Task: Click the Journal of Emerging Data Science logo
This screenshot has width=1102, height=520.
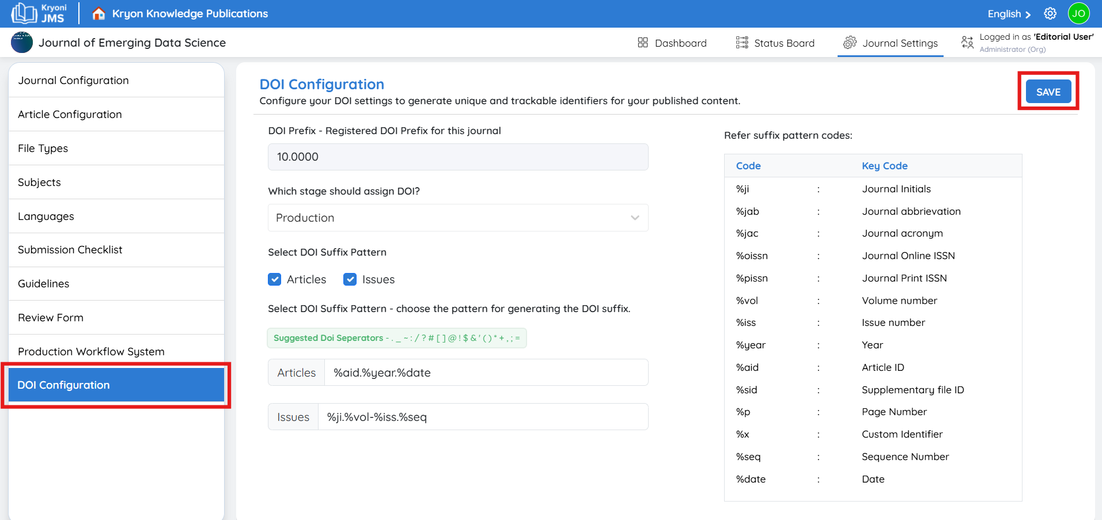Action: coord(22,43)
